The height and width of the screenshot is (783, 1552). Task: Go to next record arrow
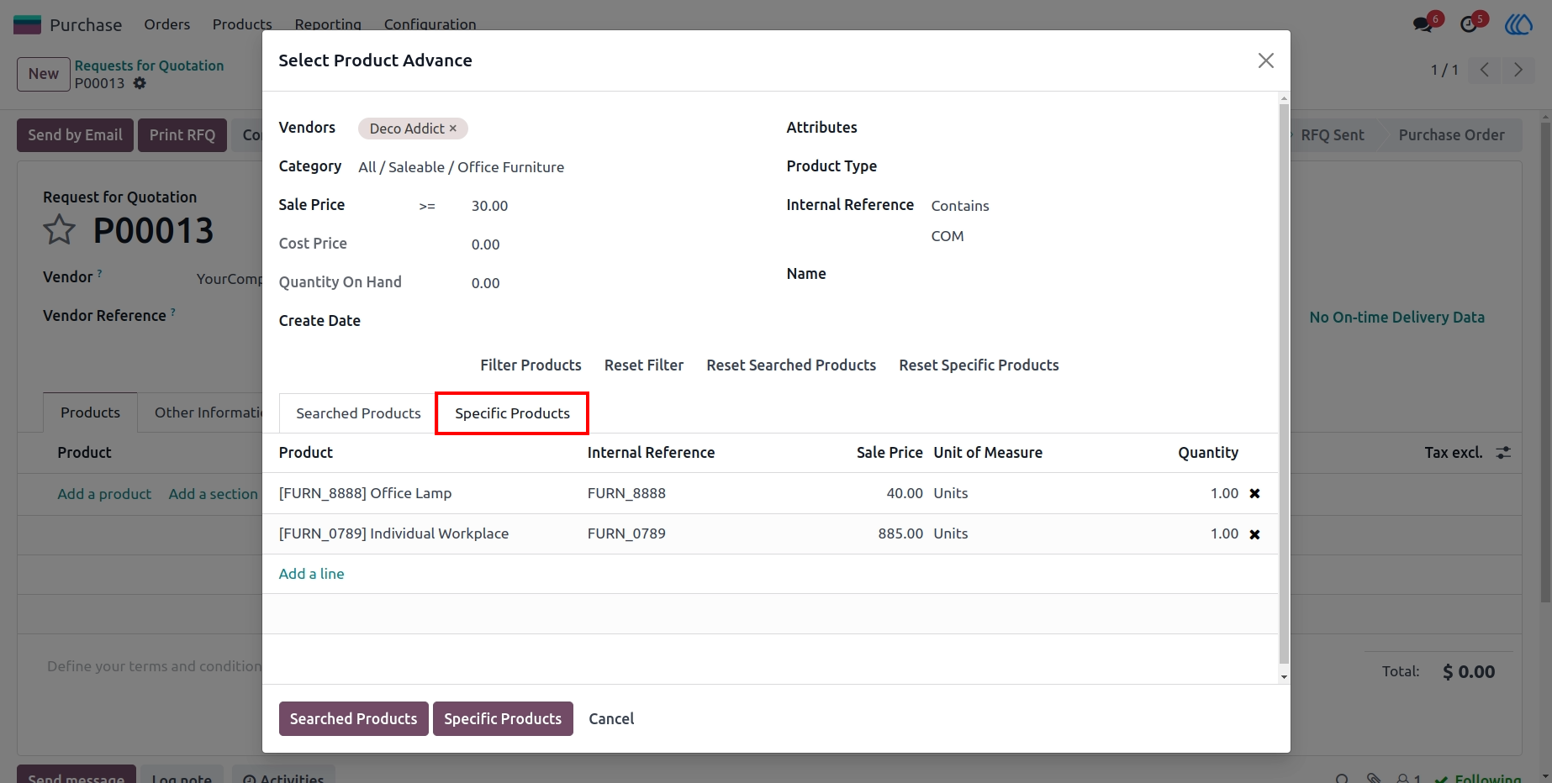(x=1518, y=70)
